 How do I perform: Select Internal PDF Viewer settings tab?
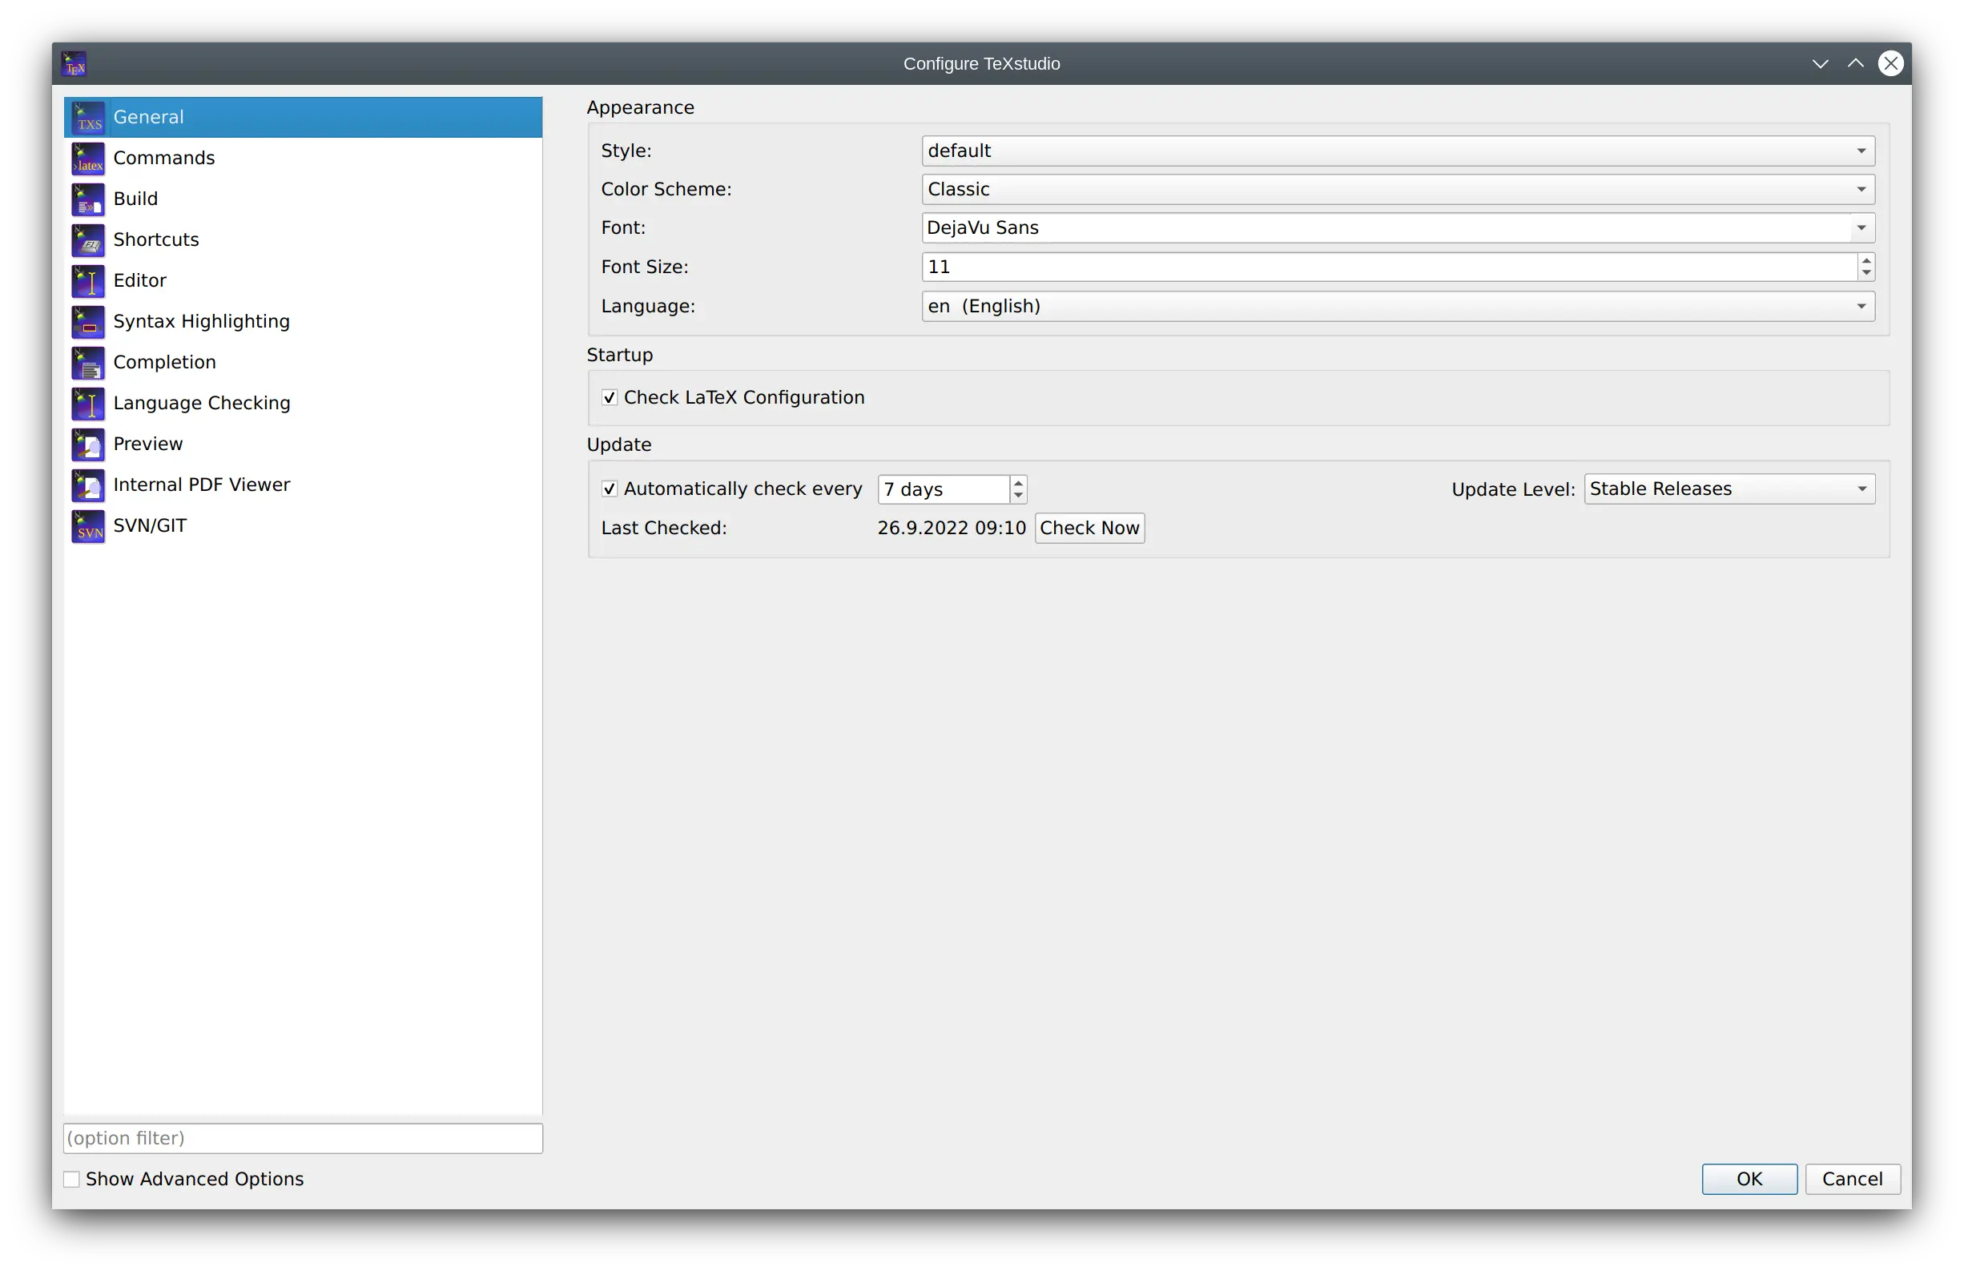point(202,484)
